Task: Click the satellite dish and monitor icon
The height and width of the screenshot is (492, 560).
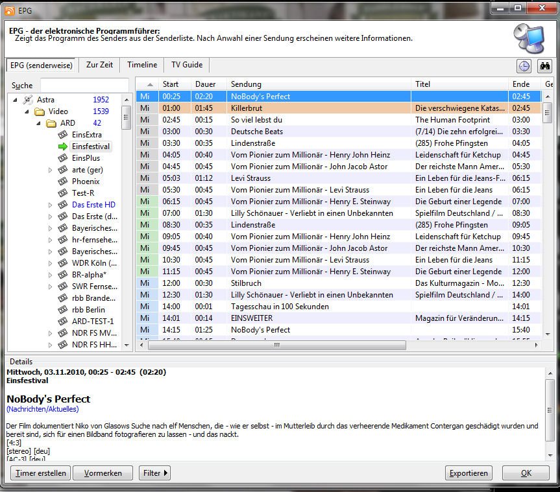Action: 529,38
